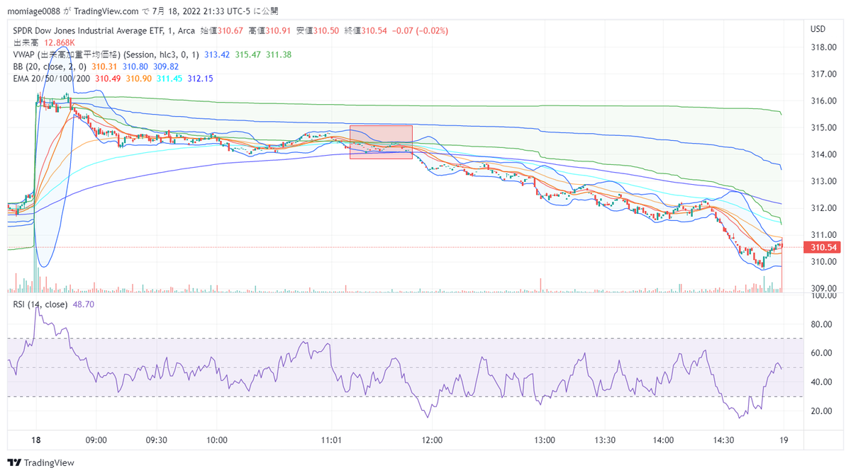Select the VWAP (Session, hlc3, 0, 1) legend
This screenshot has width=851, height=475.
(106, 55)
